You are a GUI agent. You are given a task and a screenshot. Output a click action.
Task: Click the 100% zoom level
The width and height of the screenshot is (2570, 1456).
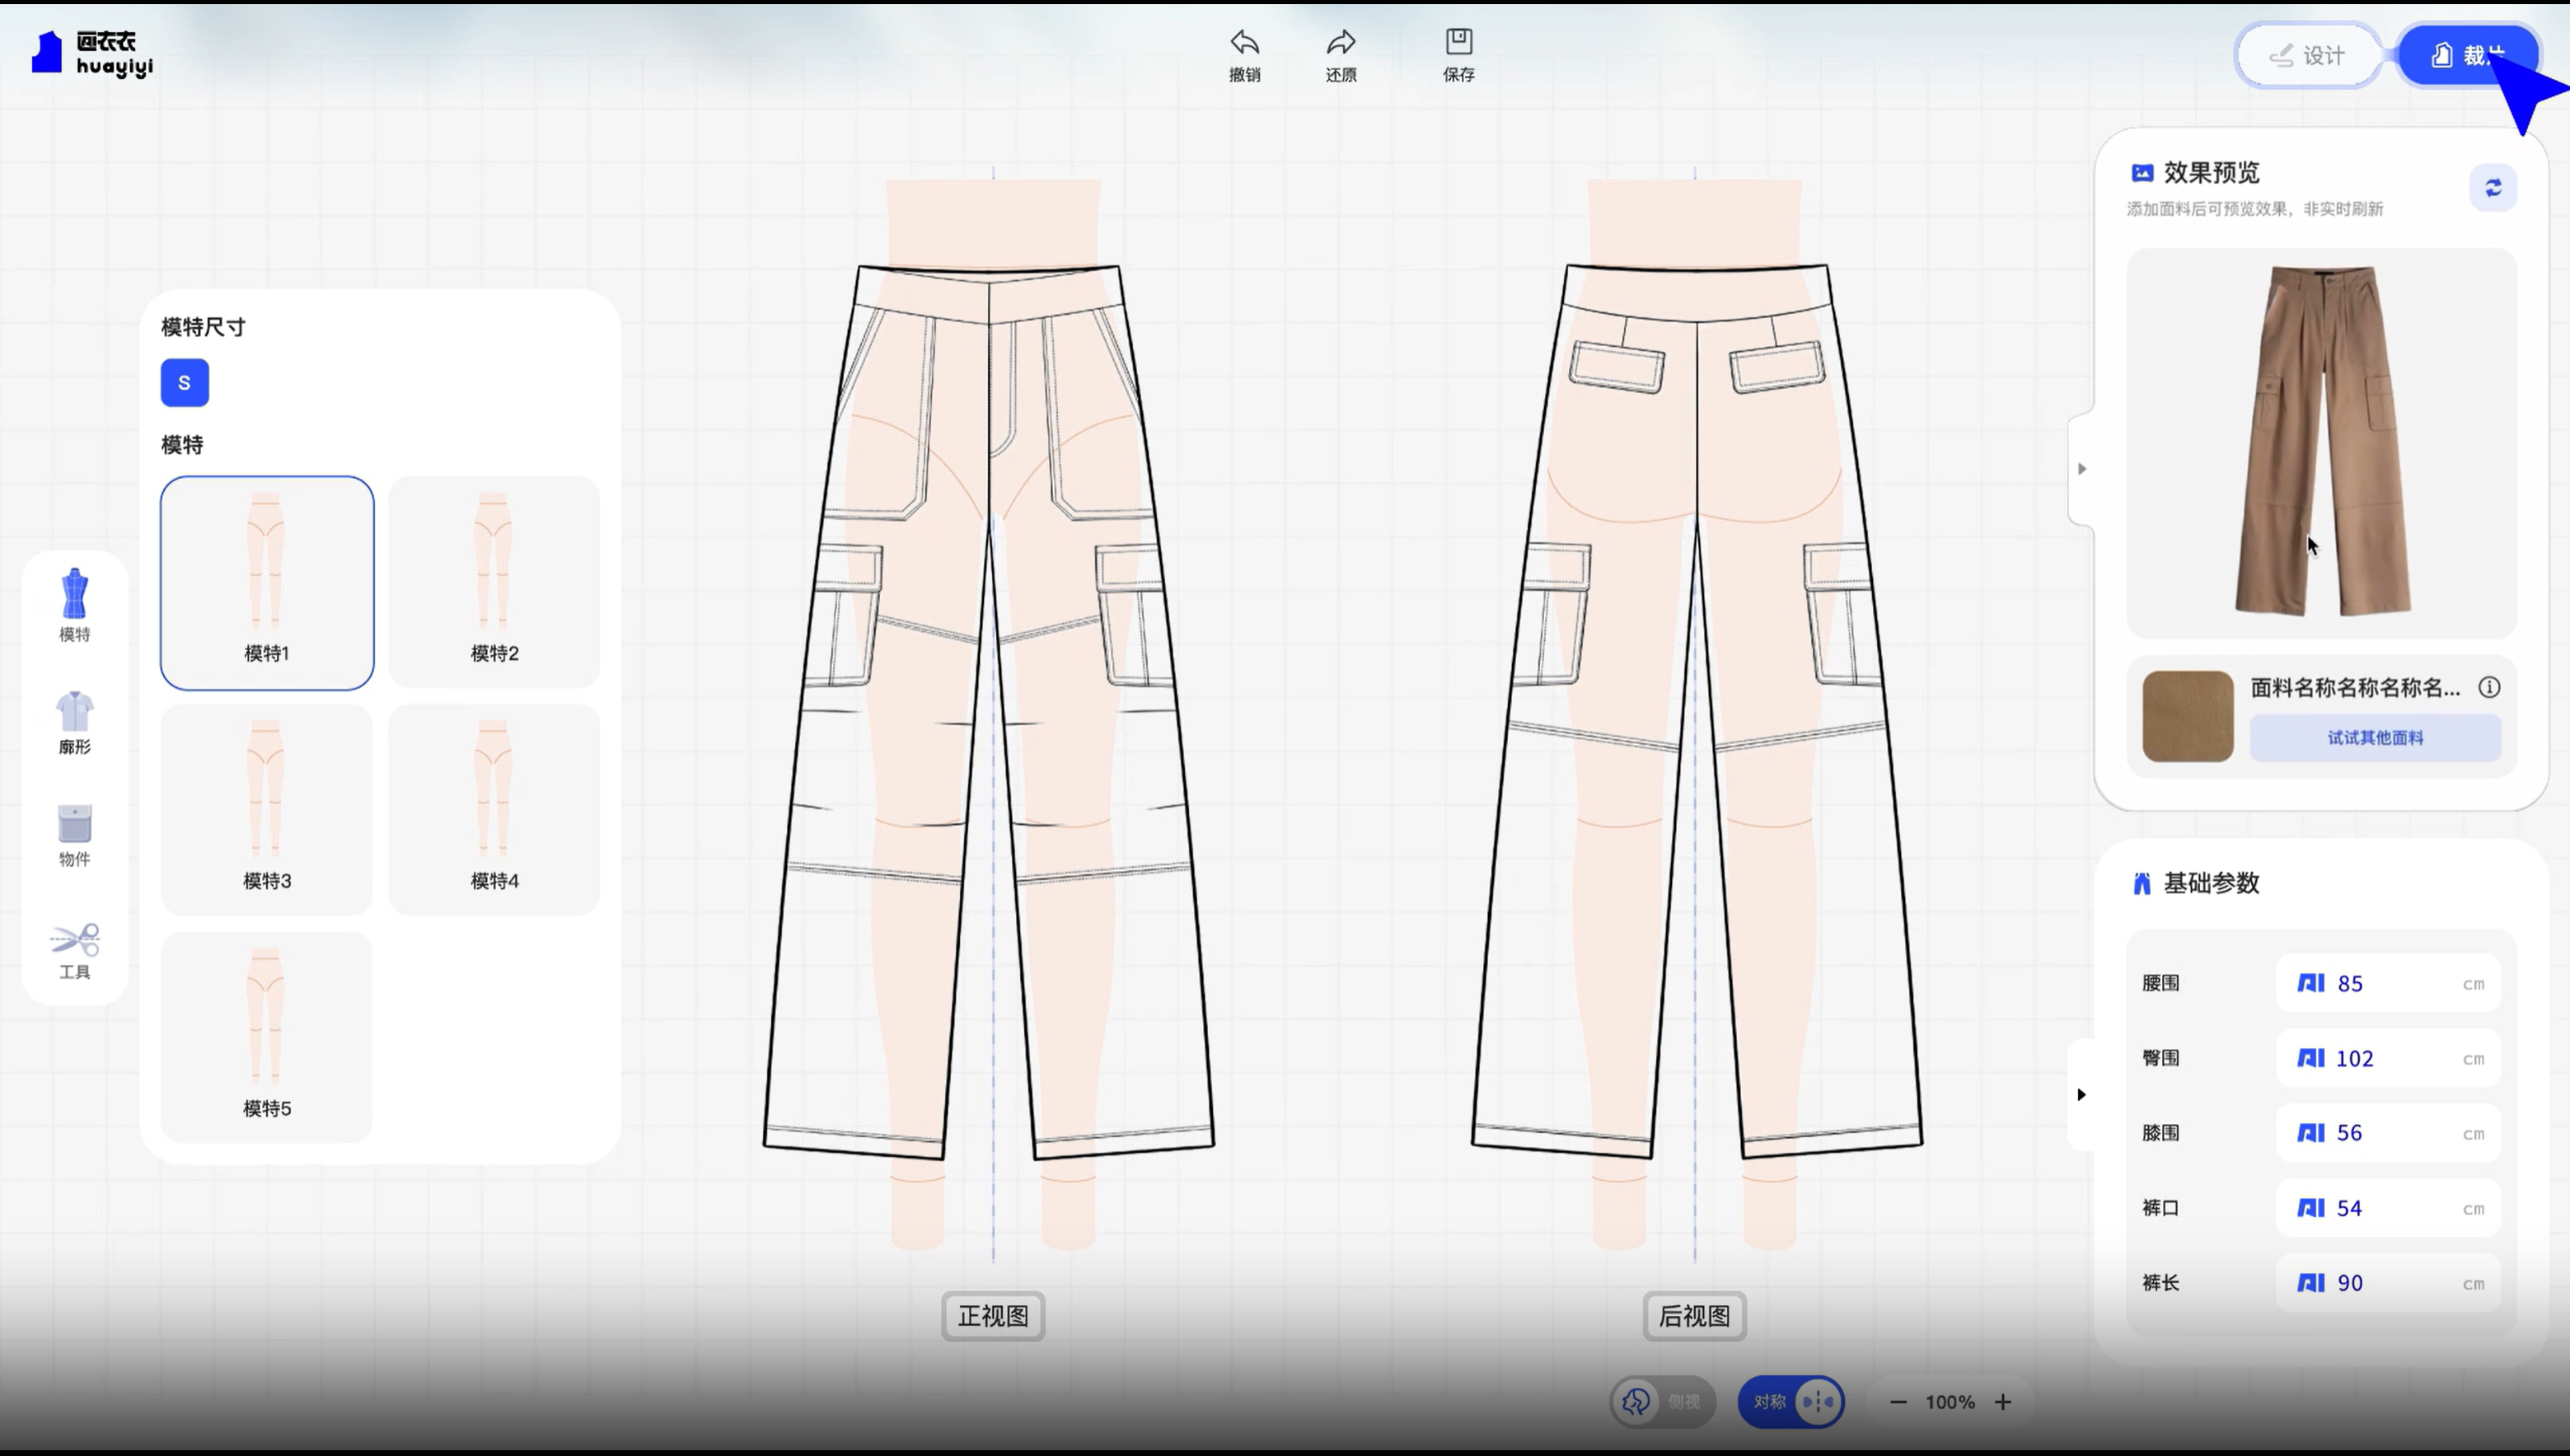(1950, 1402)
